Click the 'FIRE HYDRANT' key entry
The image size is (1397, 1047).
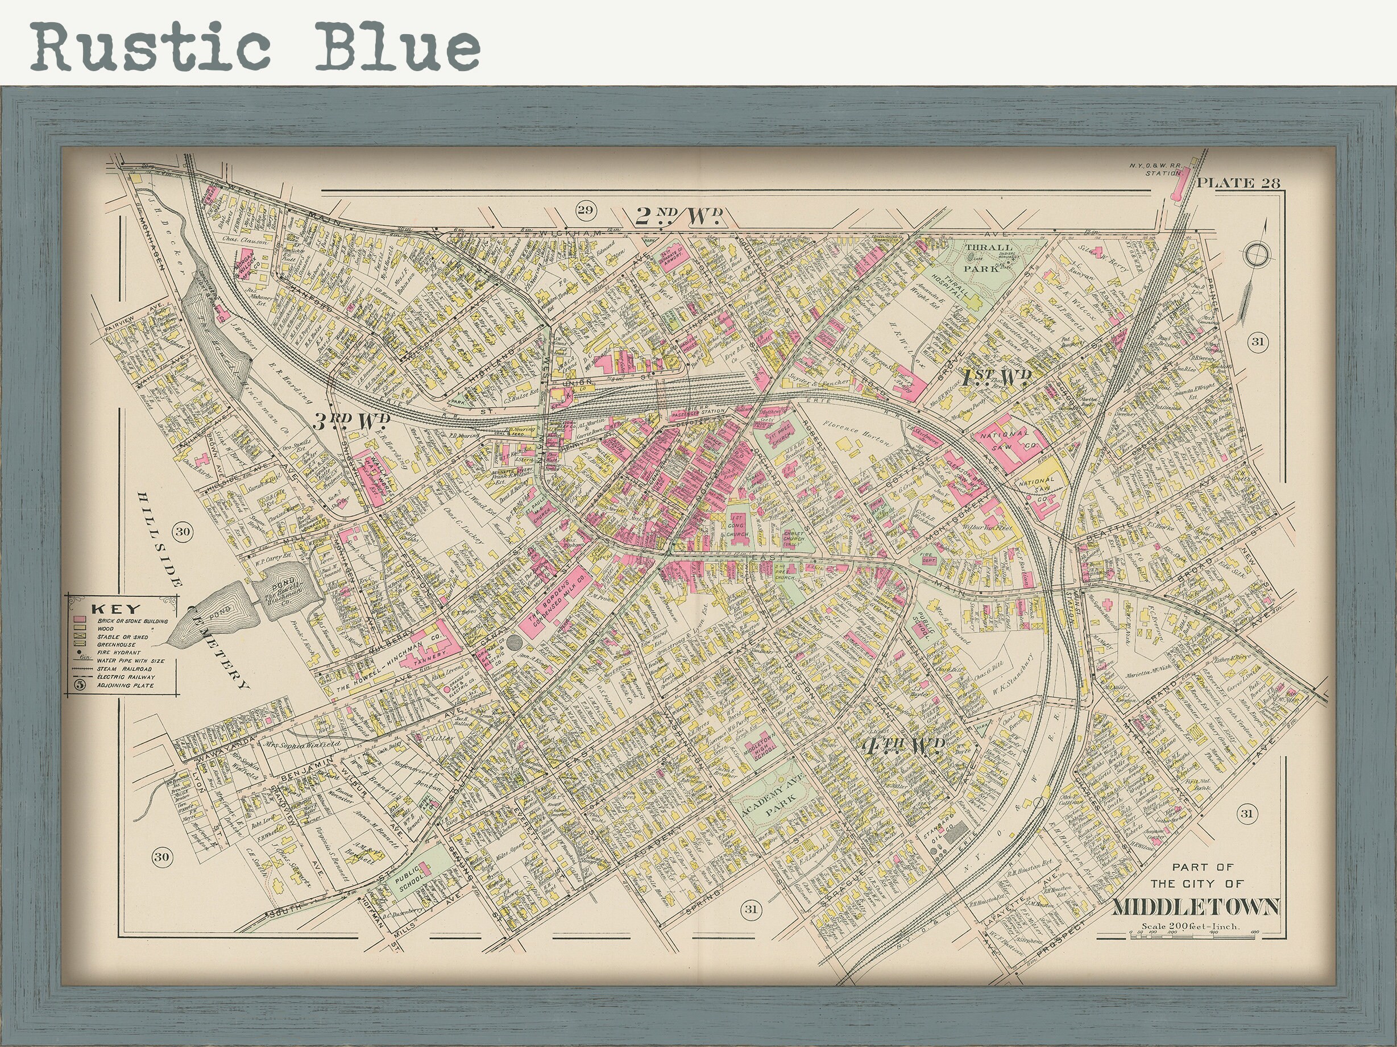click(118, 653)
